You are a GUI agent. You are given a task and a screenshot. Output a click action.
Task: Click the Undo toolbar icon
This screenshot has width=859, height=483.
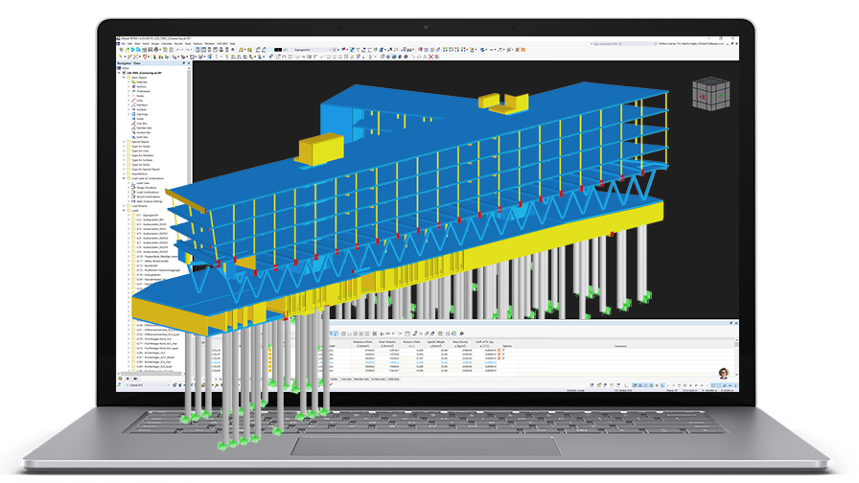coord(178,50)
